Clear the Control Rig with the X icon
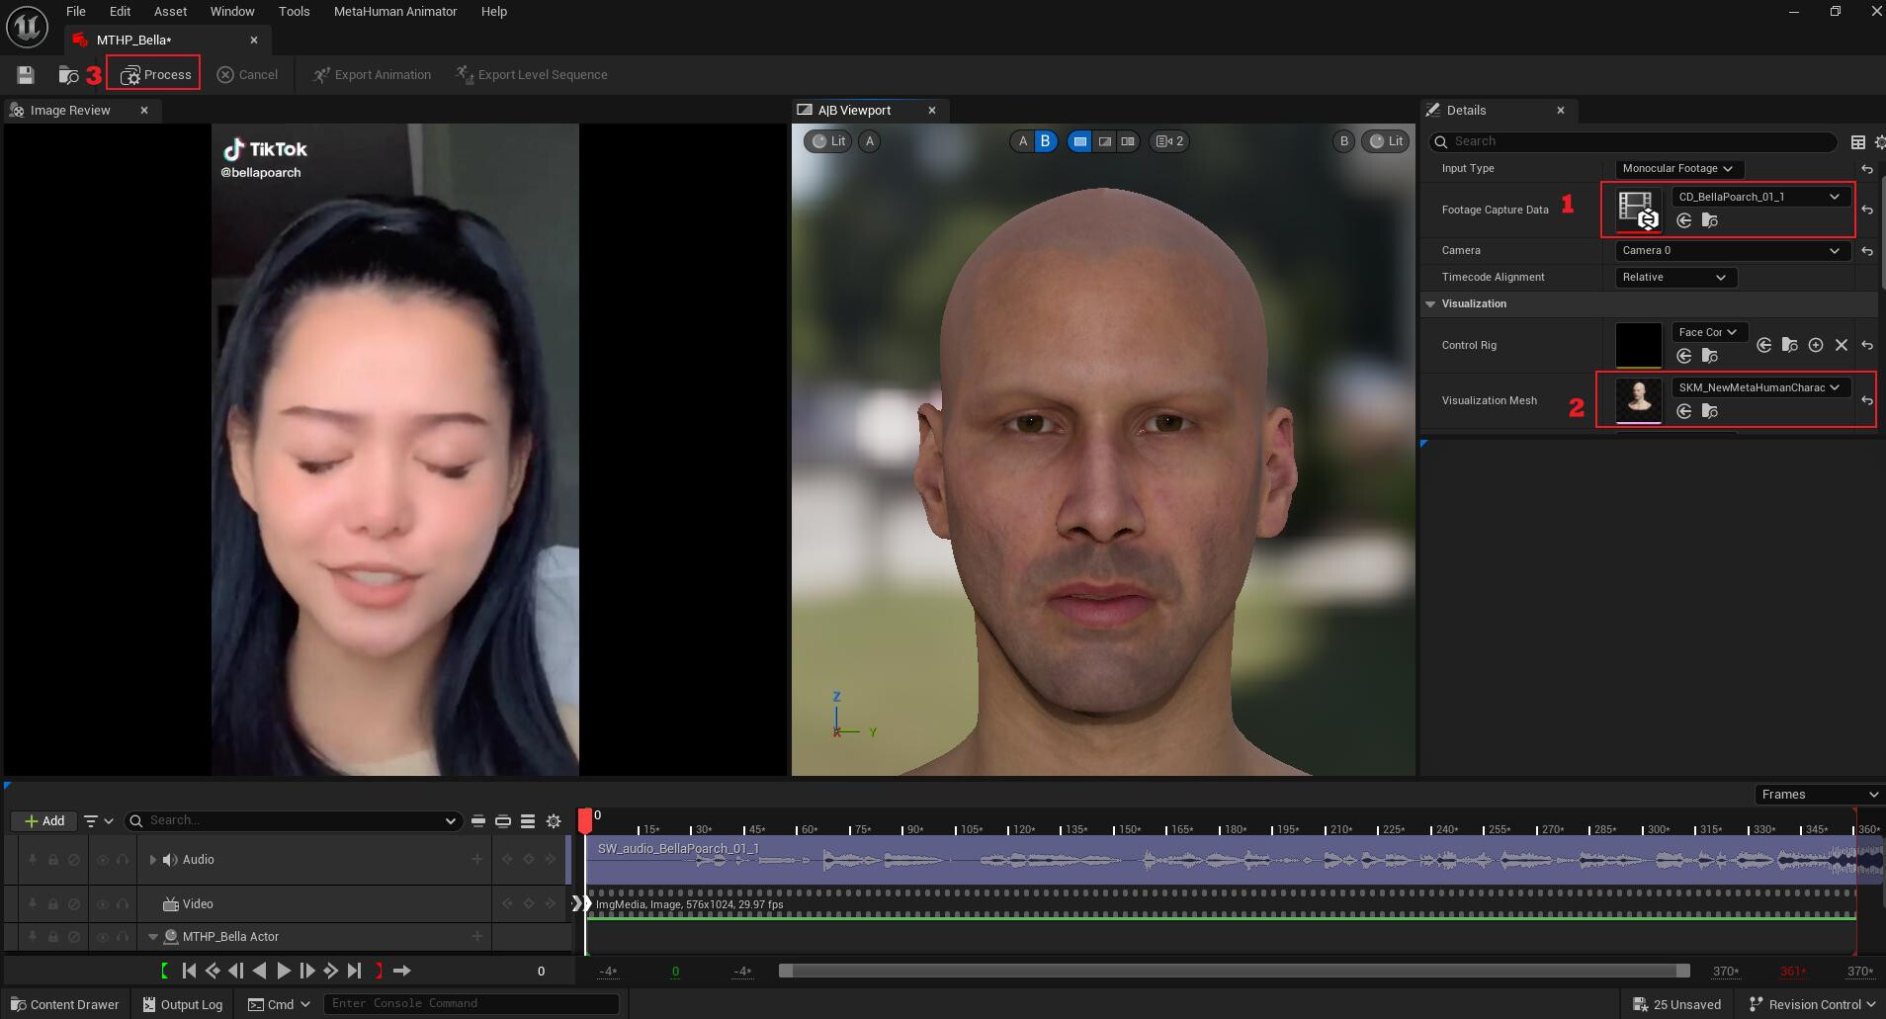The height and width of the screenshot is (1019, 1886). (1842, 345)
